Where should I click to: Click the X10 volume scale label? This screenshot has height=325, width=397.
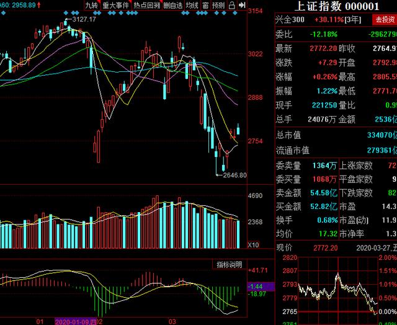point(253,245)
